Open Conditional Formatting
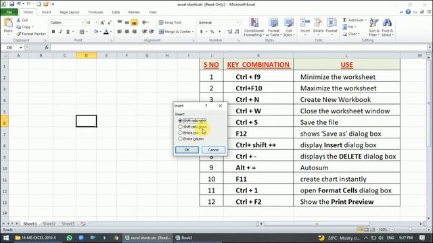The width and height of the screenshot is (433, 243). click(x=254, y=27)
